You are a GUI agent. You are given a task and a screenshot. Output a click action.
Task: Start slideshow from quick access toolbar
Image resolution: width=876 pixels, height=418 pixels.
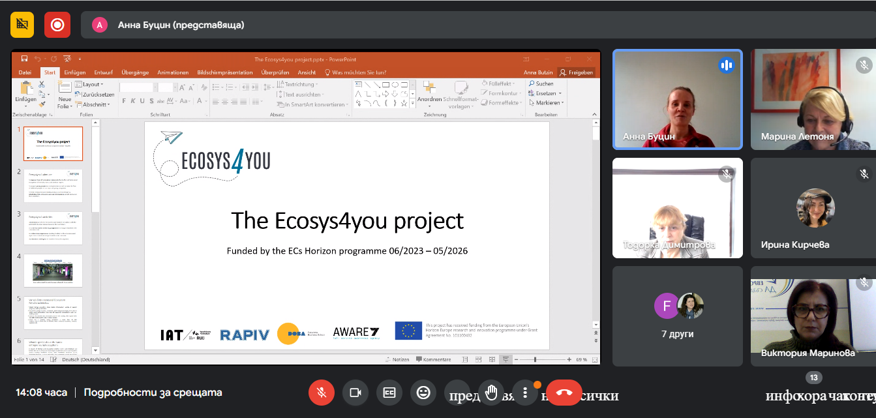[x=67, y=59]
